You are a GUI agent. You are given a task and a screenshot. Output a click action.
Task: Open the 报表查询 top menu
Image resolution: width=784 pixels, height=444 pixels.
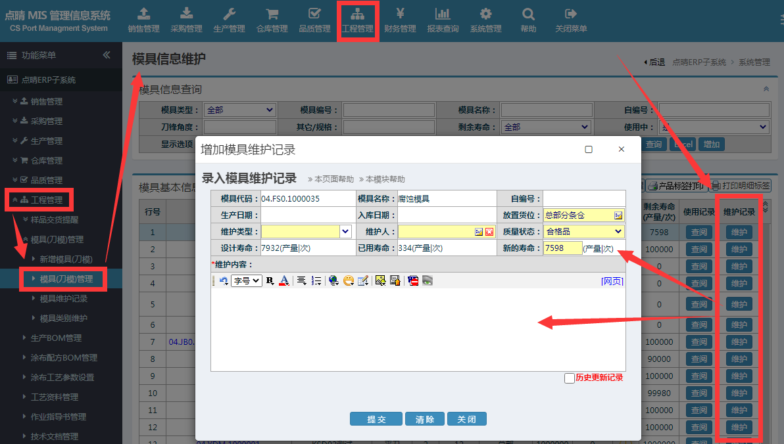443,20
